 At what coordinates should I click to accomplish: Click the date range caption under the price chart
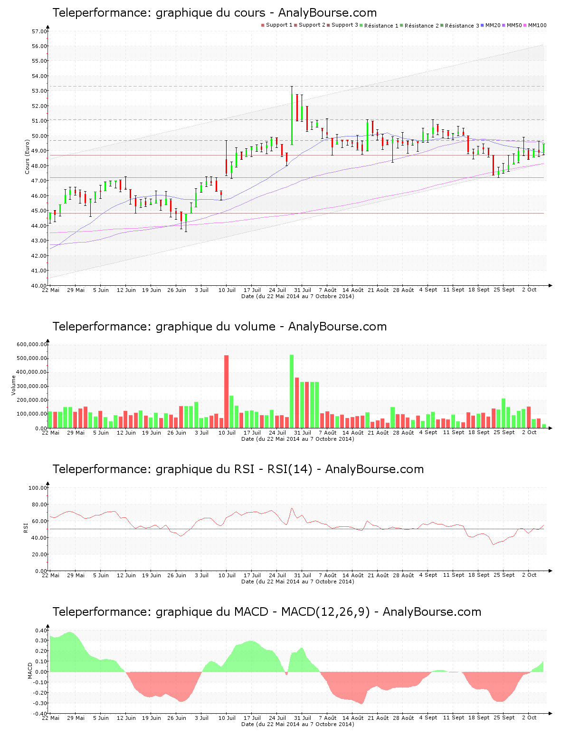click(x=298, y=296)
